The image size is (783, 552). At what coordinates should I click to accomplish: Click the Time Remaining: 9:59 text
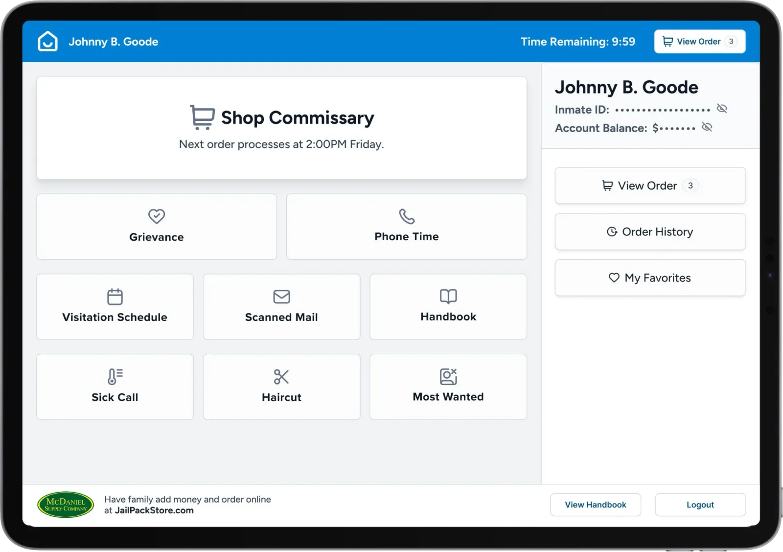(x=578, y=42)
